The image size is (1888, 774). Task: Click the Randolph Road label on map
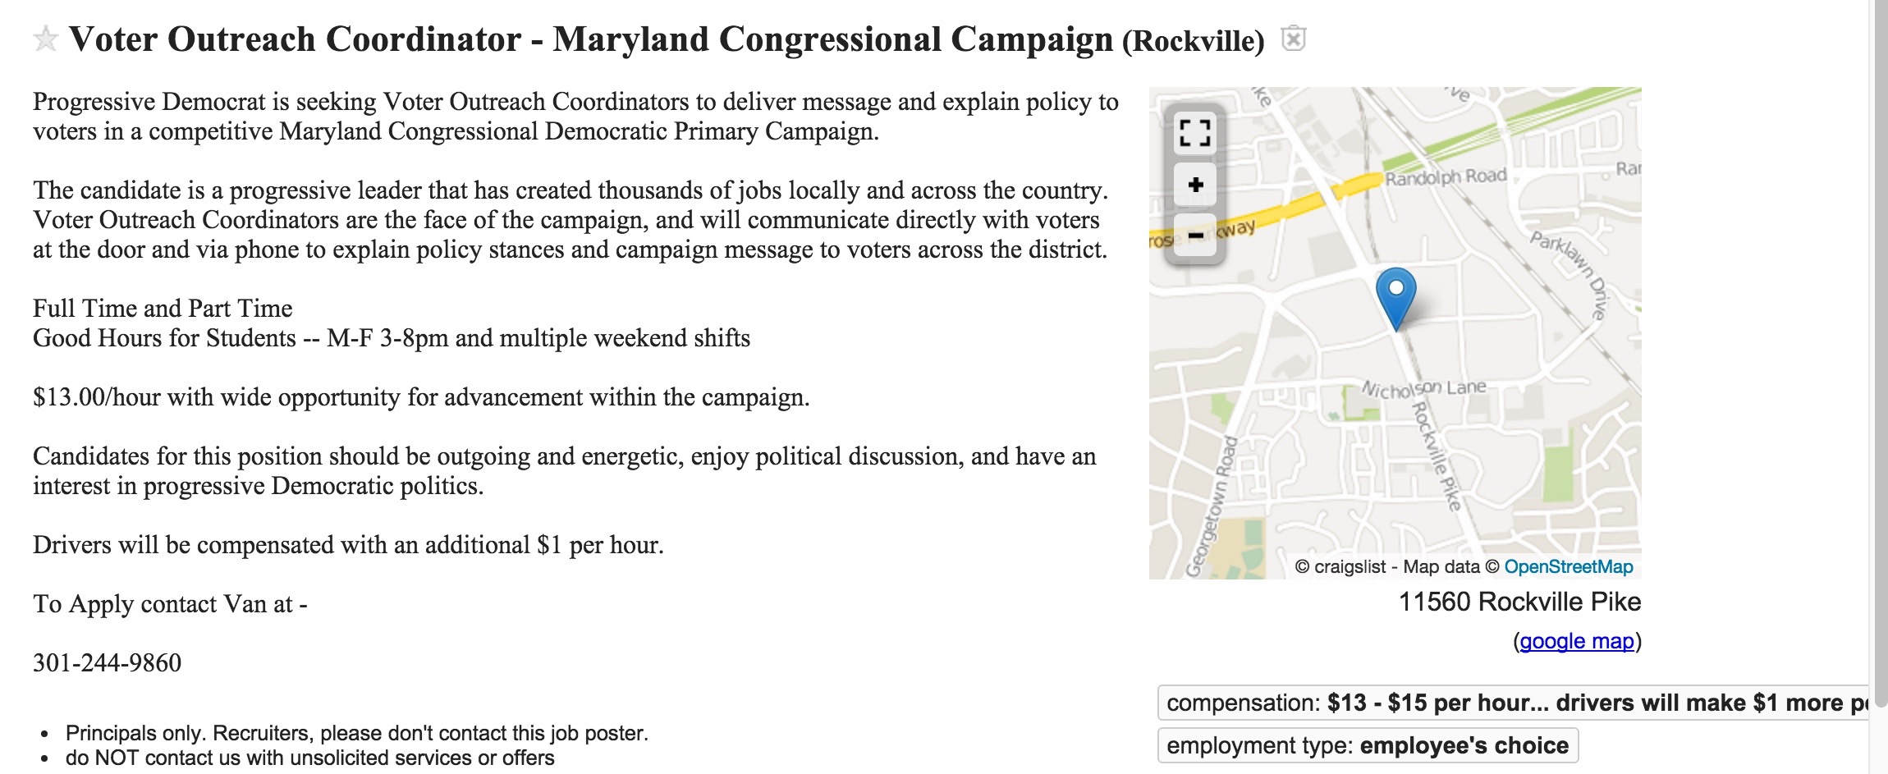[1446, 176]
